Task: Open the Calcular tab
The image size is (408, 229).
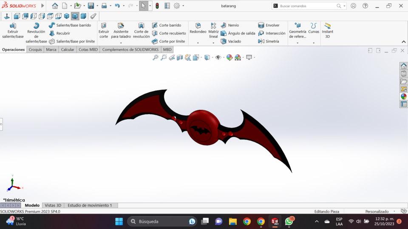Action: 68,49
